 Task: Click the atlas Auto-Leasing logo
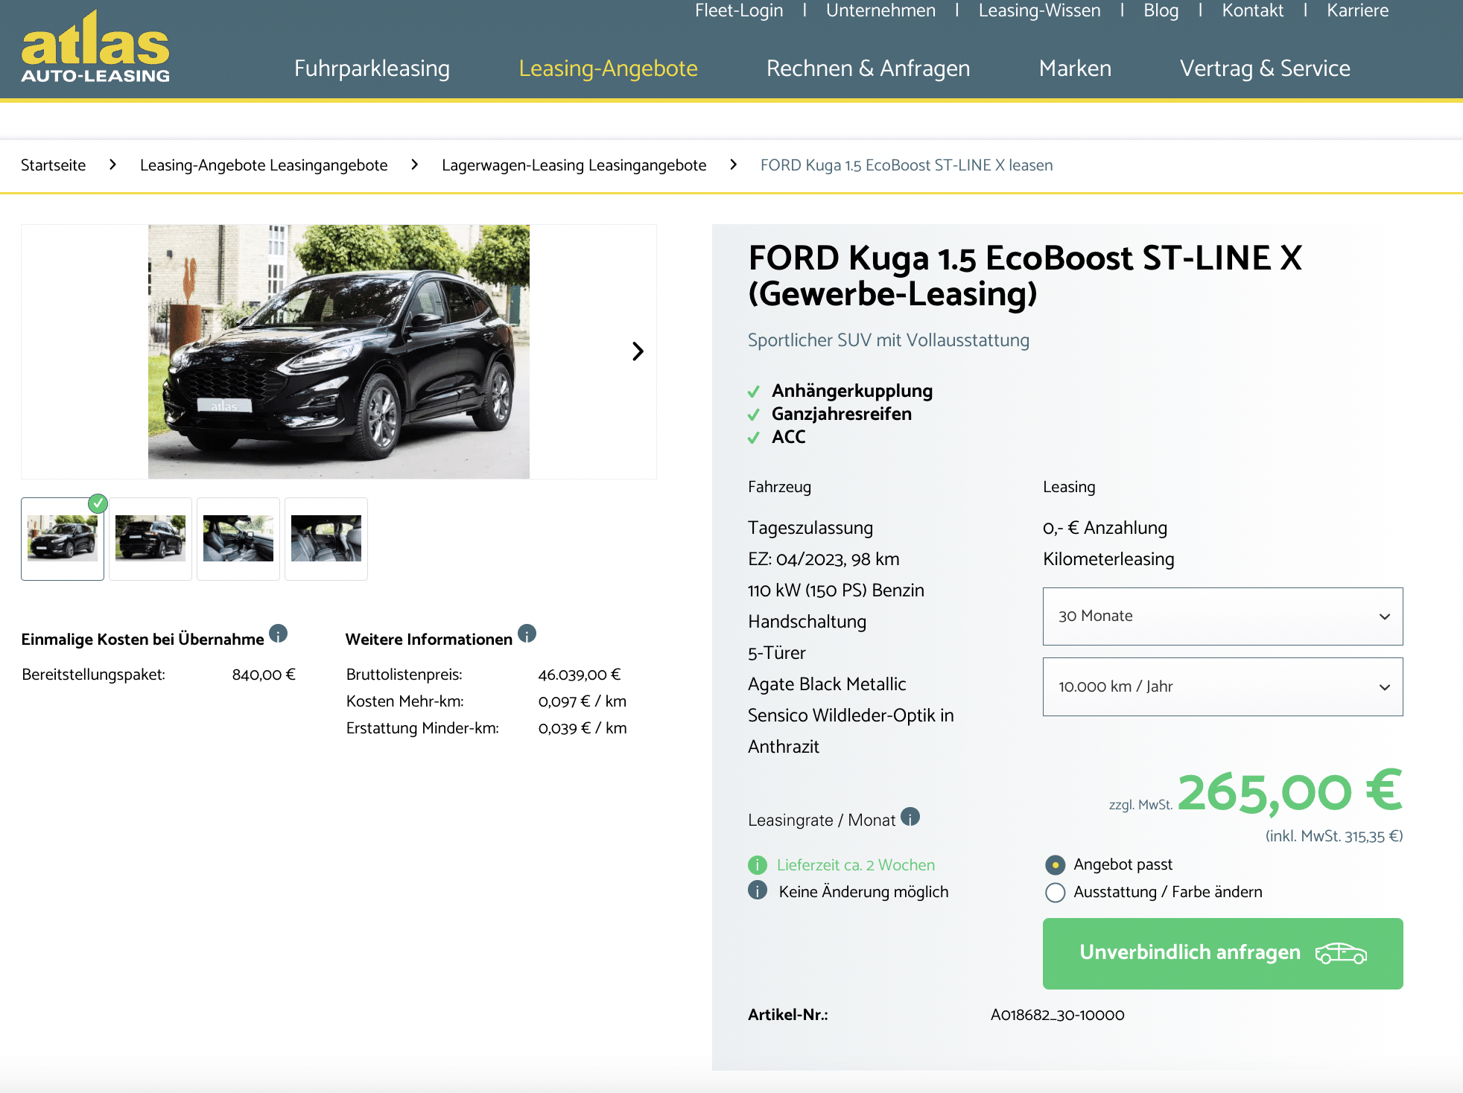click(95, 47)
